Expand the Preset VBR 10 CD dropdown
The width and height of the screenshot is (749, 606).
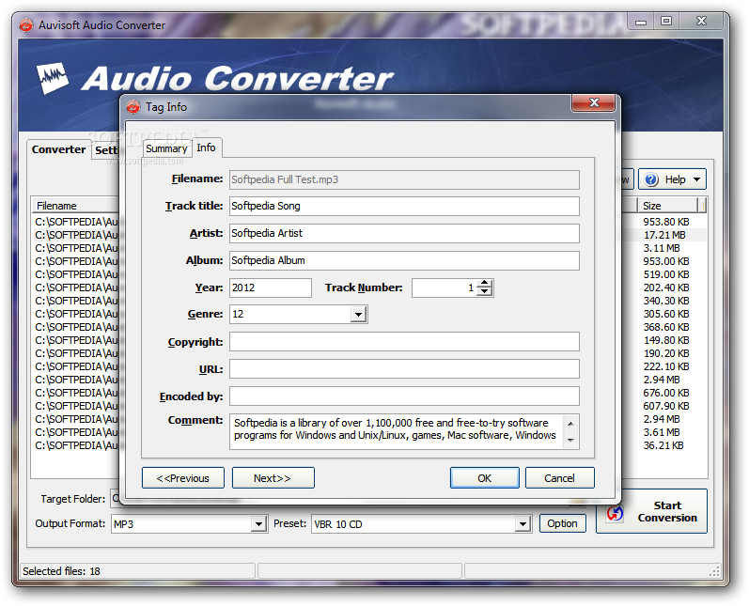pos(523,524)
